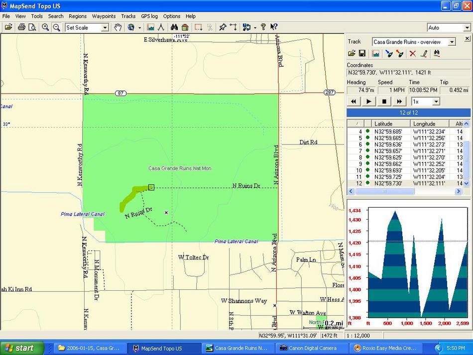Switch to Canon Digital Camera taskbar window
Viewport: 473px width, 355px height.
coord(312,348)
